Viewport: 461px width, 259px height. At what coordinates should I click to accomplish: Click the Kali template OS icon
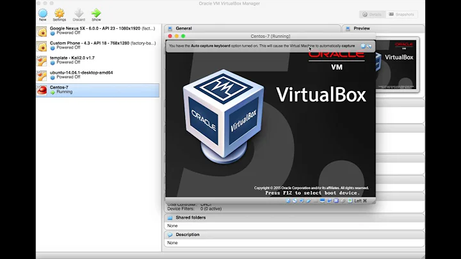click(x=42, y=61)
